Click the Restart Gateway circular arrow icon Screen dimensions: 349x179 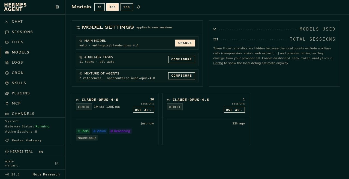[x=7, y=140]
